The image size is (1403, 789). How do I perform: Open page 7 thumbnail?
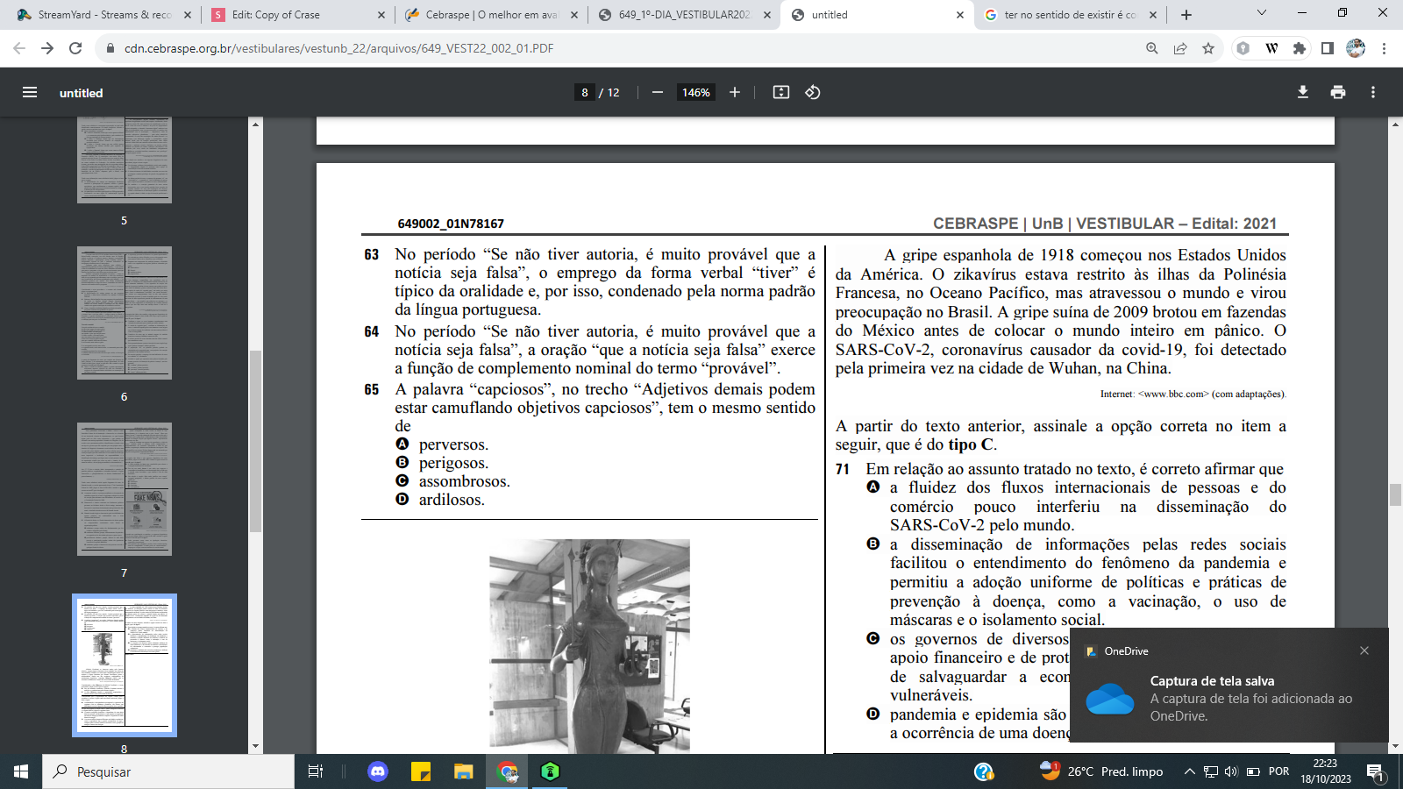point(125,489)
